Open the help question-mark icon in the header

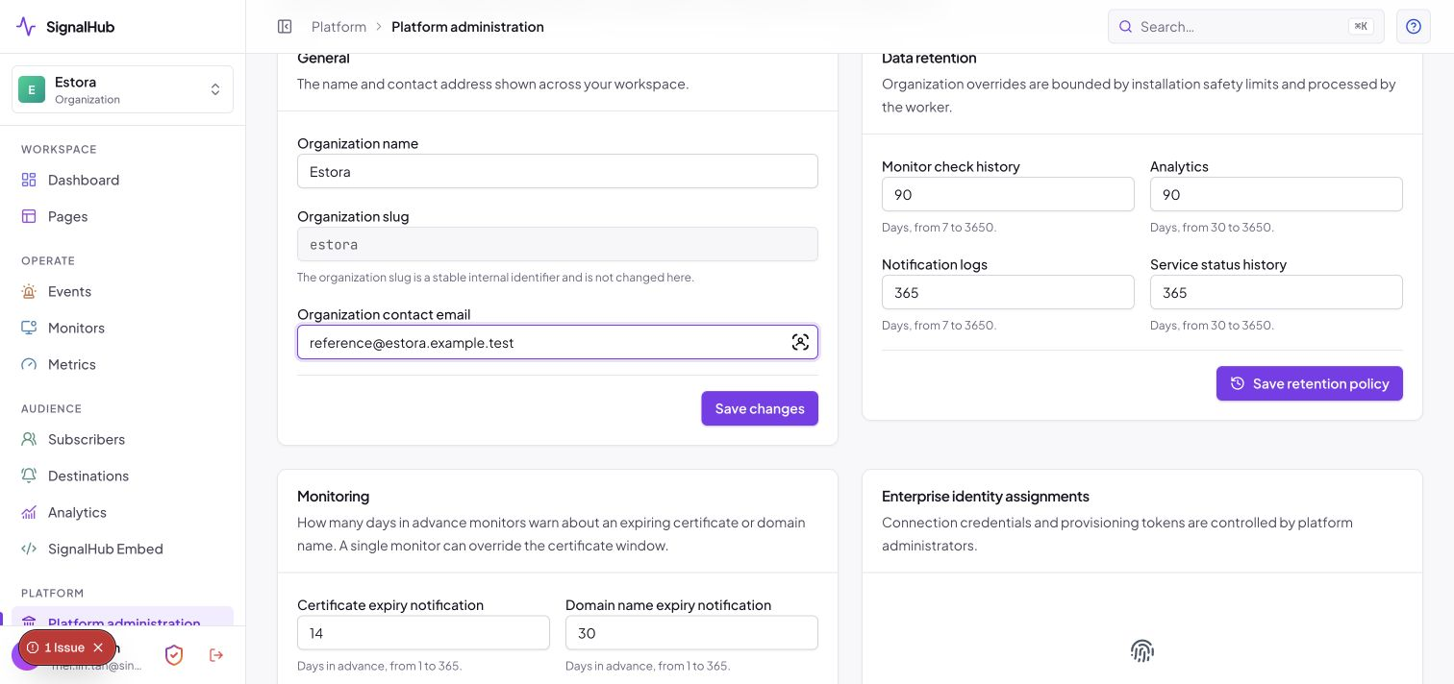click(x=1414, y=27)
